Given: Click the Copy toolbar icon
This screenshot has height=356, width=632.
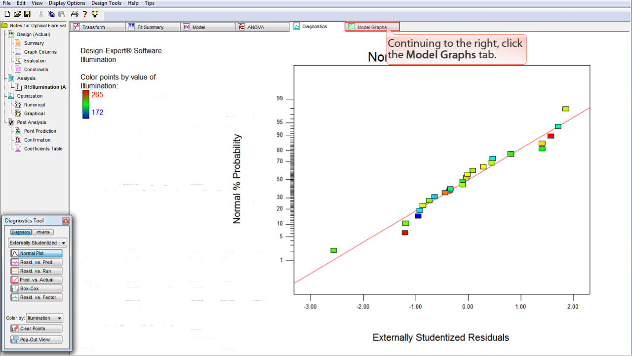Looking at the screenshot, I should tap(51, 14).
